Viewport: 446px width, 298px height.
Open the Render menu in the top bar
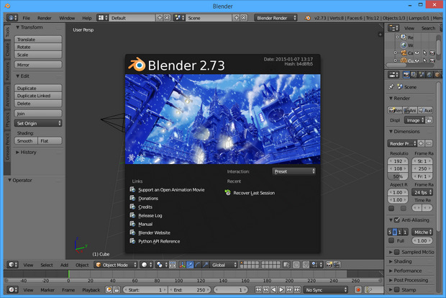45,18
